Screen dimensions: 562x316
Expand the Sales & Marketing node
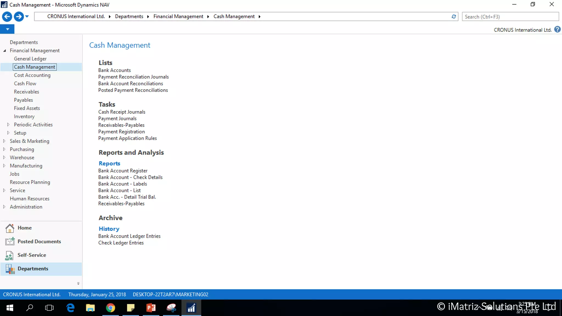point(4,141)
